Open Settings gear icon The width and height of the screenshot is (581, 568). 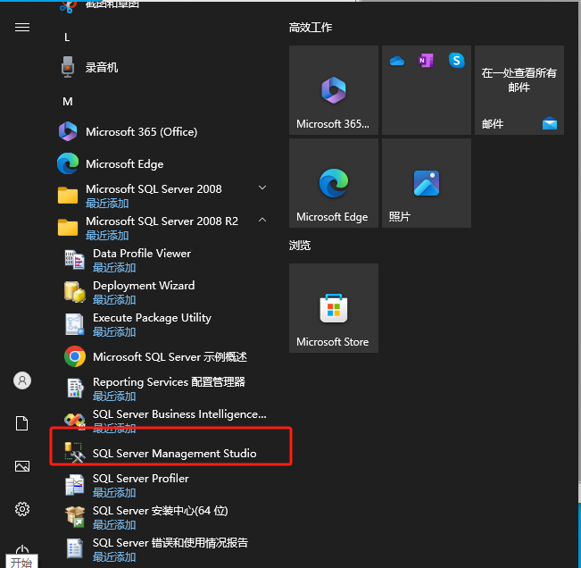[x=22, y=509]
